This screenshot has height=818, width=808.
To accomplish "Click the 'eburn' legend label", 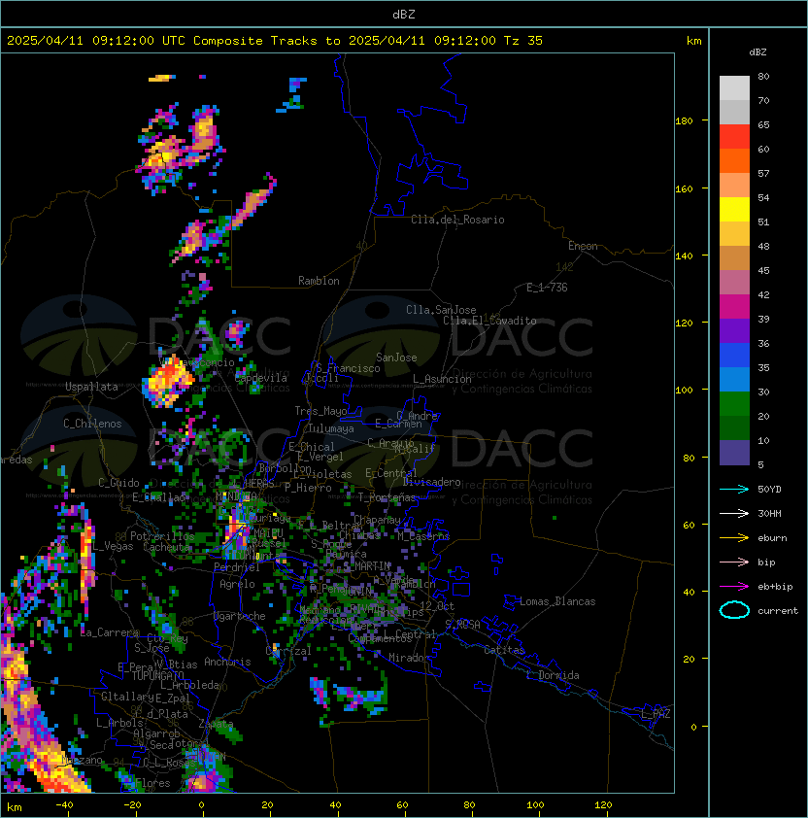I will point(772,538).
